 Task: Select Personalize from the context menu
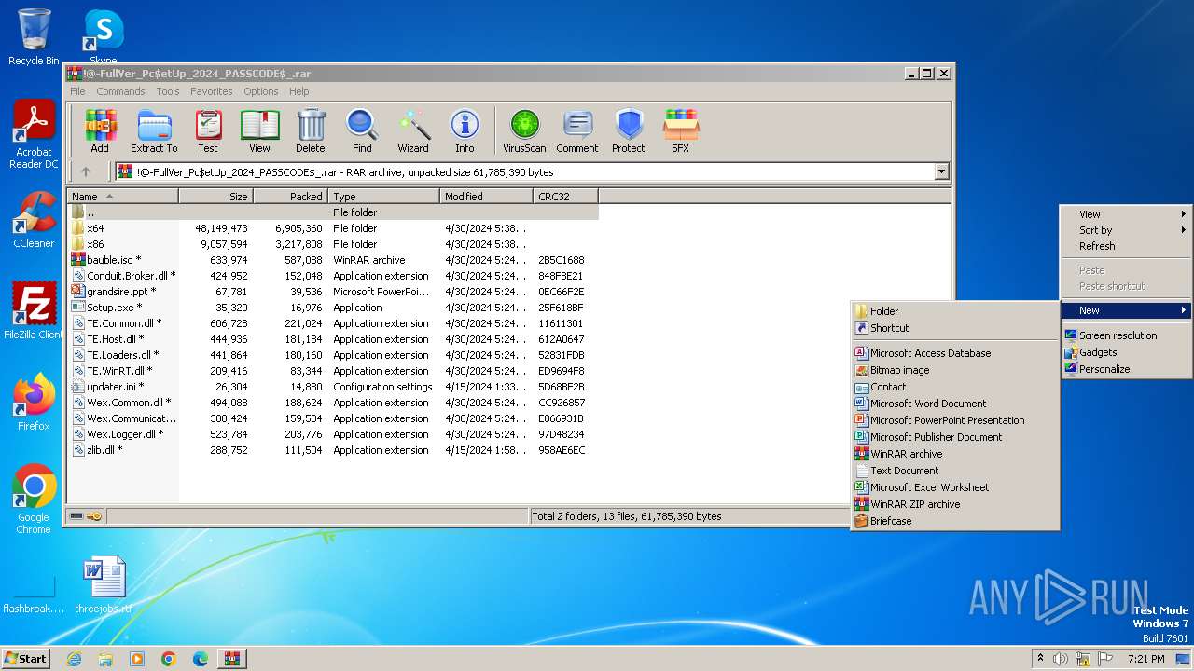(x=1126, y=369)
